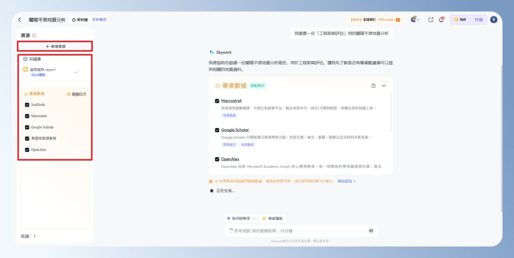This screenshot has width=514, height=258.
Task: Toggle Macrostrat checkbox in the chat card
Action: [217, 101]
